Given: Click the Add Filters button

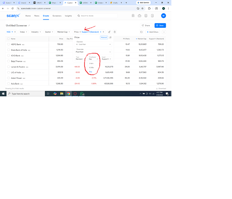Looking at the screenshot, I should coord(153,32).
